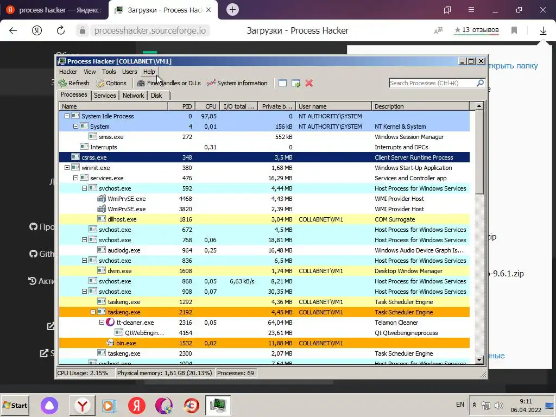This screenshot has width=556, height=417.
Task: Click the process list scroll-down arrow
Action: 479,360
